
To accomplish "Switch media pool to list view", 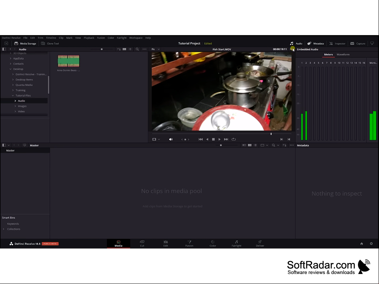I will (255, 145).
